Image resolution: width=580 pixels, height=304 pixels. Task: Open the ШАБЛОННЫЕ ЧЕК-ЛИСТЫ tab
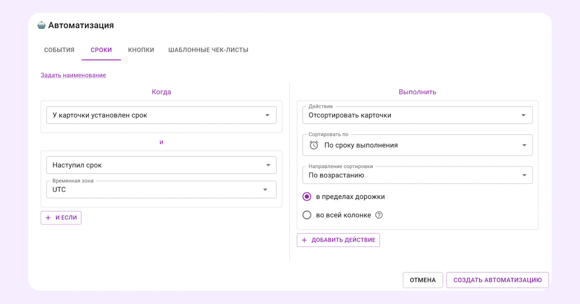click(208, 49)
